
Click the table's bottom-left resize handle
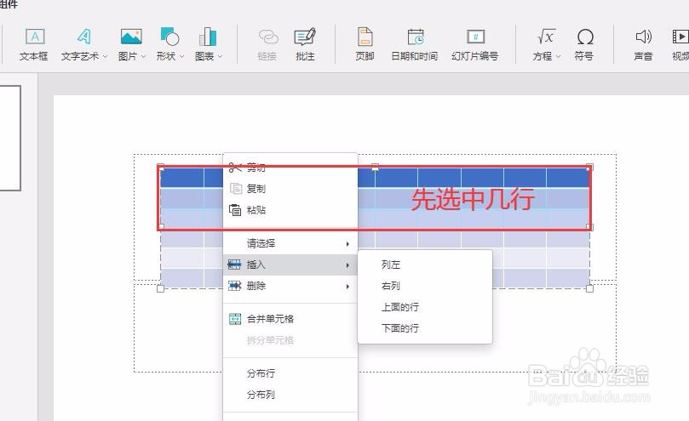tap(160, 288)
